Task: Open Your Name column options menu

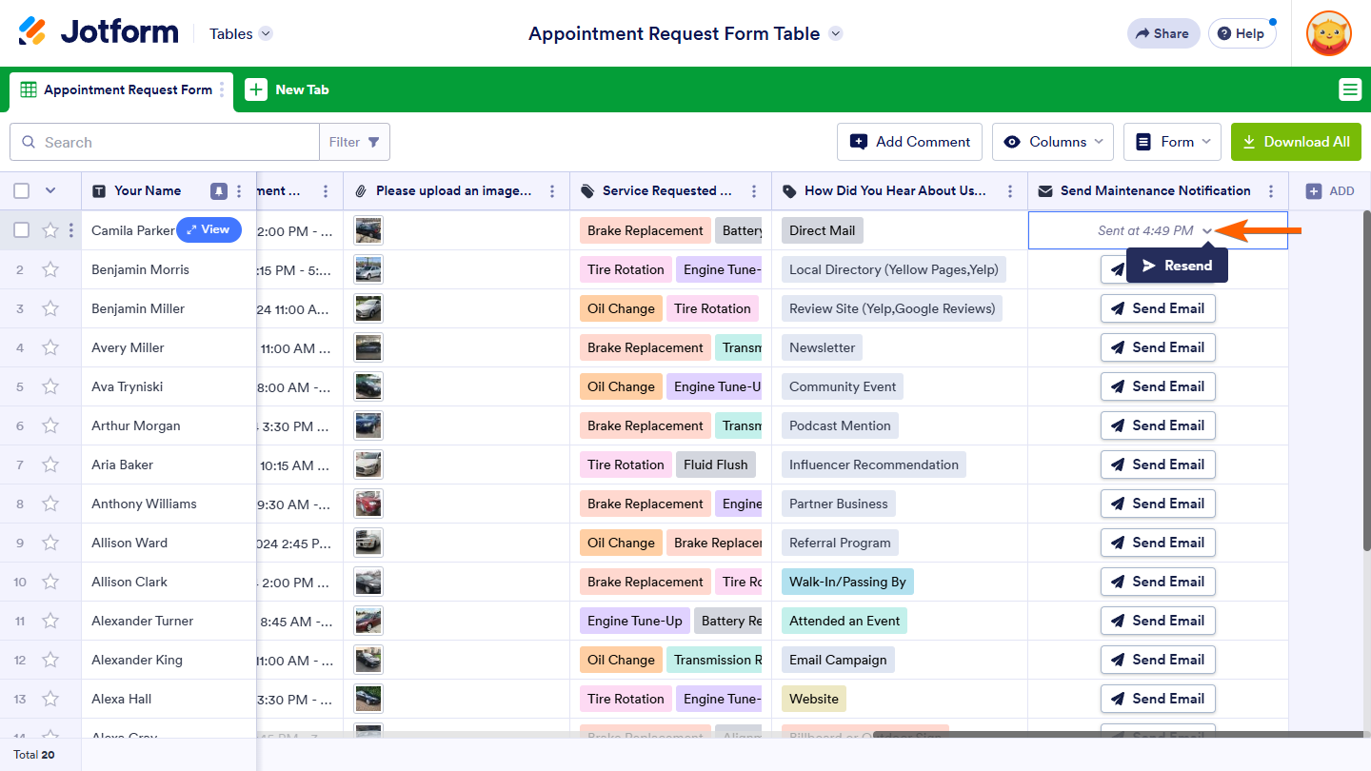Action: [239, 191]
